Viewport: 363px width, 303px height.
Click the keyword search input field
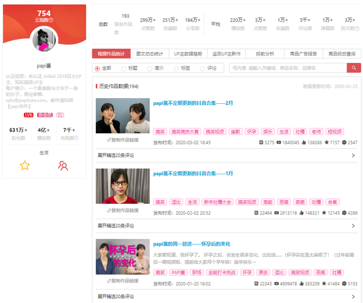pyautogui.click(x=287, y=68)
